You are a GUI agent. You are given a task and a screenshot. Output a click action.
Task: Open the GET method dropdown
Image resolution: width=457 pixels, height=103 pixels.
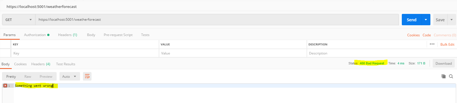click(x=19, y=20)
